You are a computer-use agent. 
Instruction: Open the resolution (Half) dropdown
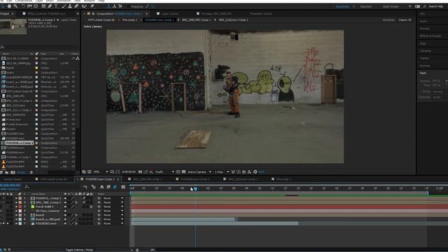tap(164, 172)
